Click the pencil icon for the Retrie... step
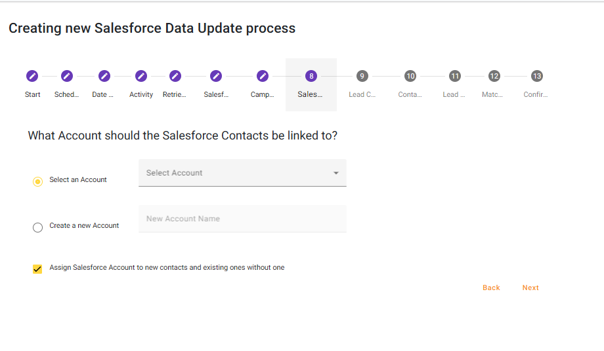 coord(175,76)
